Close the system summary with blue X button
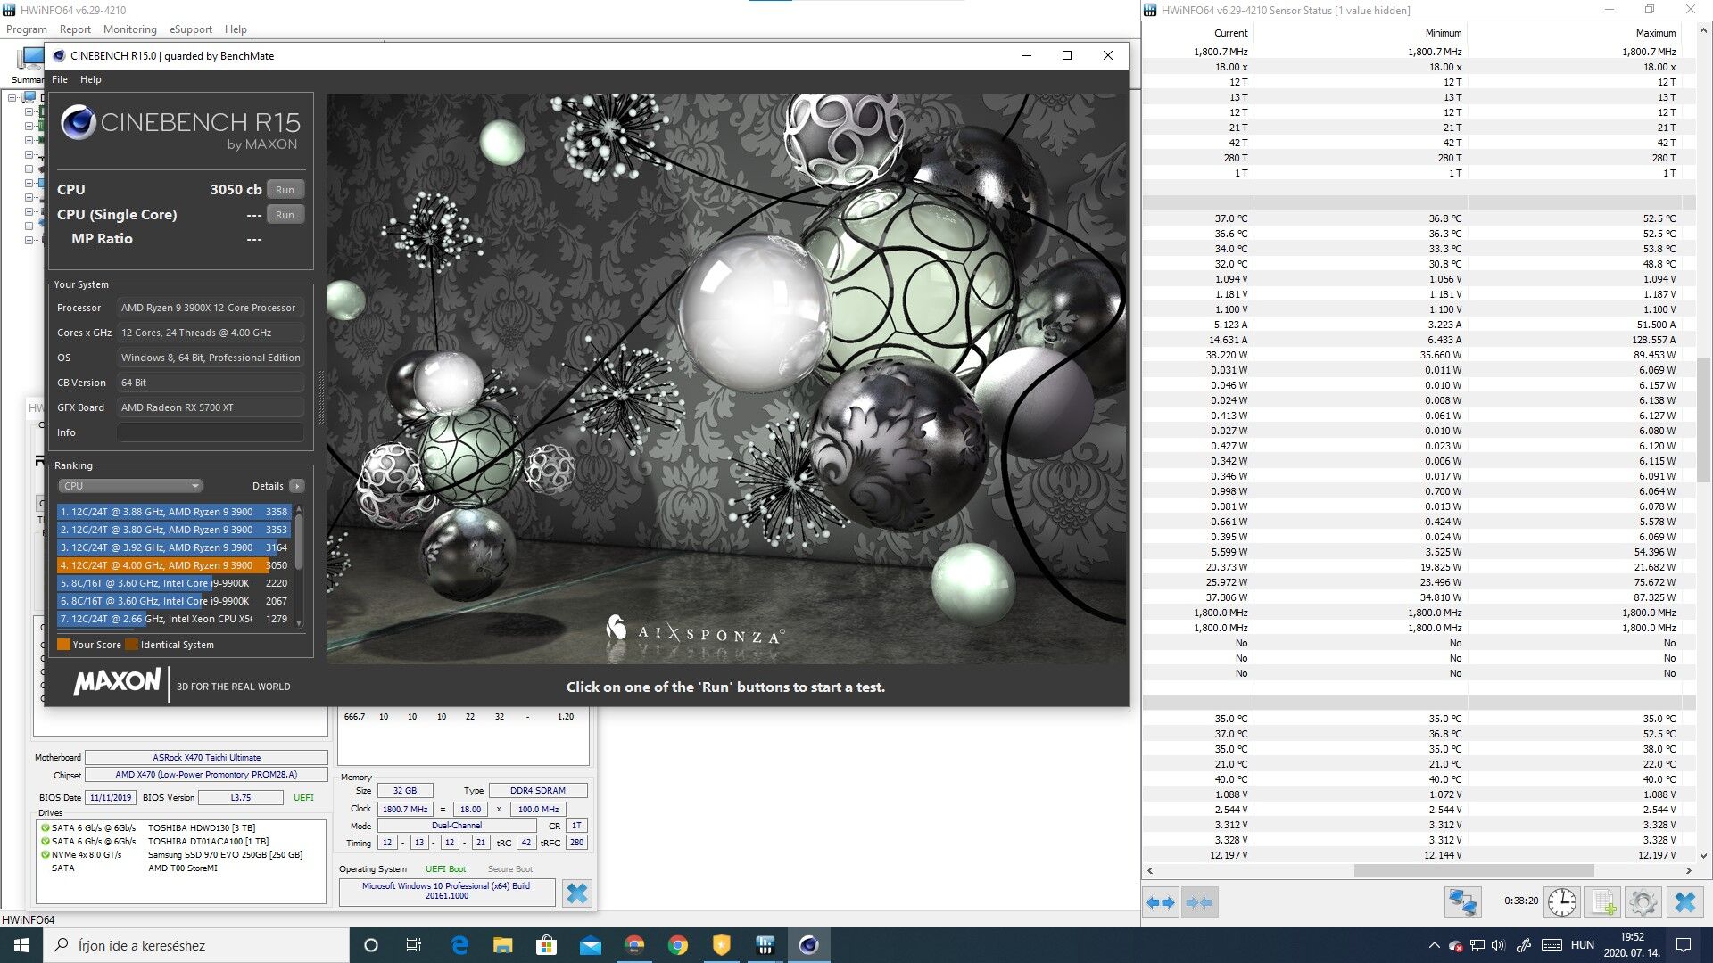The height and width of the screenshot is (963, 1713). [577, 893]
